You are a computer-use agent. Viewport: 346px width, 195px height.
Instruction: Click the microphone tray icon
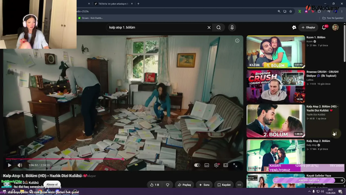click(x=314, y=191)
